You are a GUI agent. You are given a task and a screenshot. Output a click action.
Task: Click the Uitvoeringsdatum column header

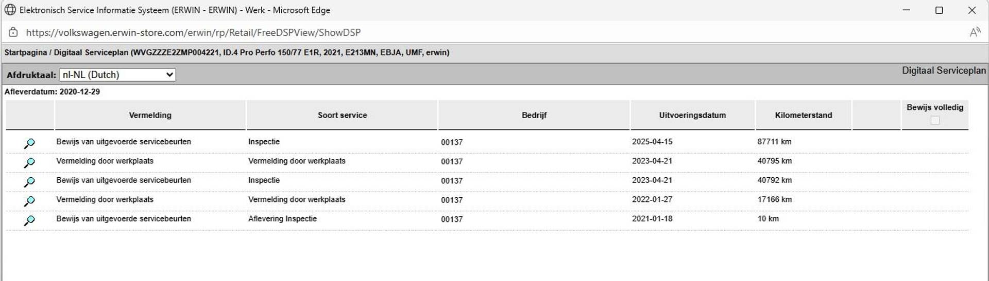(x=692, y=115)
